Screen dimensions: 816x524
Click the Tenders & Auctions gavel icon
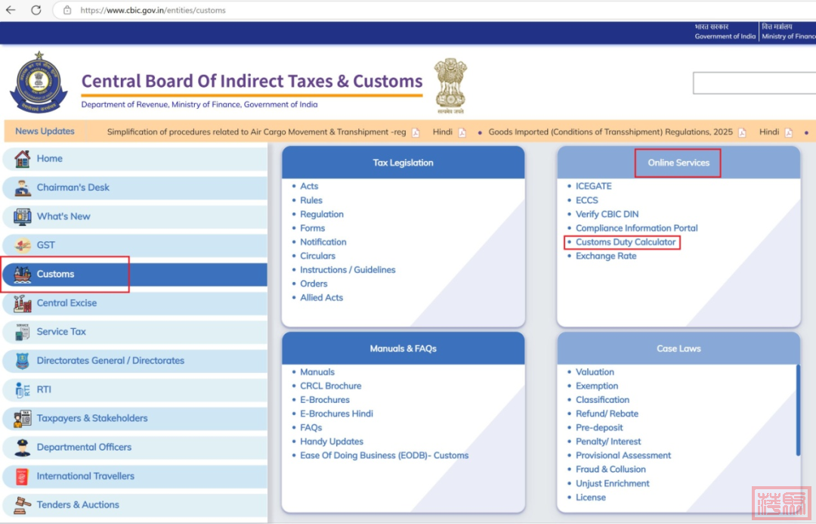point(23,505)
